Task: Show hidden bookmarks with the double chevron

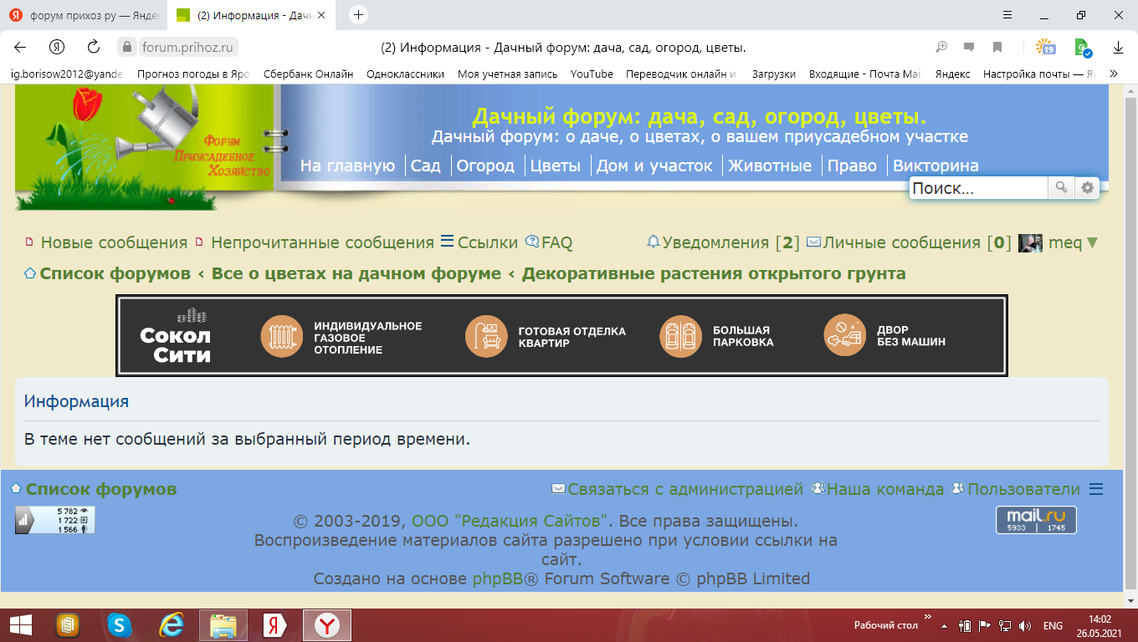Action: pyautogui.click(x=1114, y=74)
